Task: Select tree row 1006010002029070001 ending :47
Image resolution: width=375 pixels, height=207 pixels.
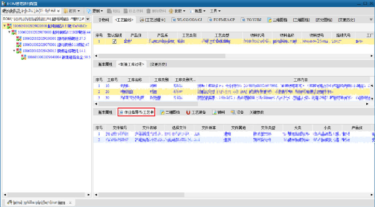Action: tap(56, 45)
